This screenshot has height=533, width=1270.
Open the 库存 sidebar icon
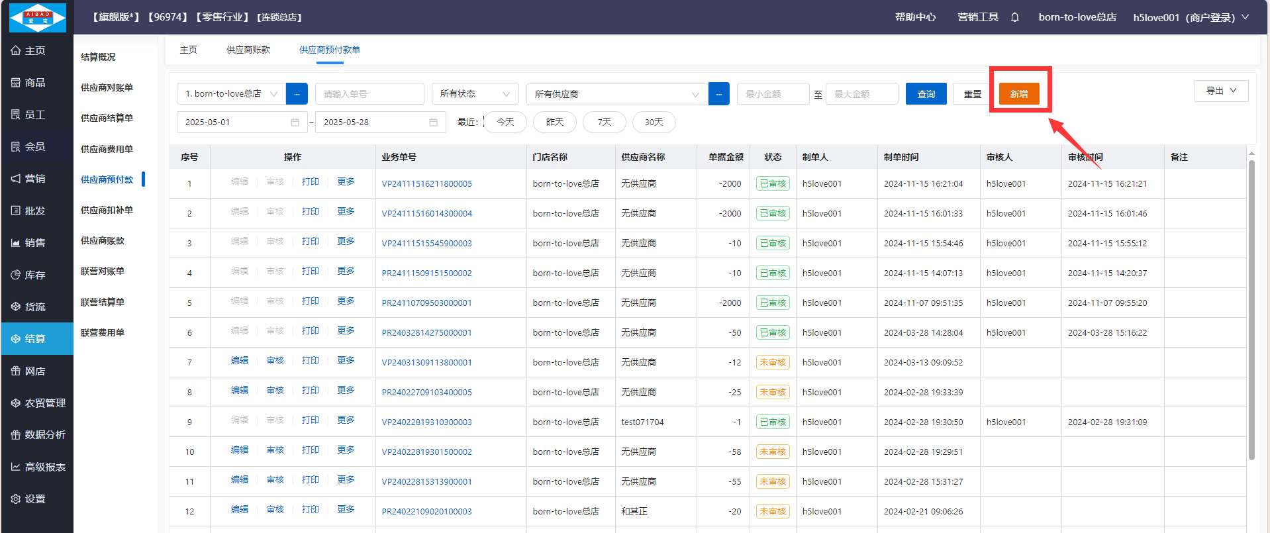coord(16,275)
